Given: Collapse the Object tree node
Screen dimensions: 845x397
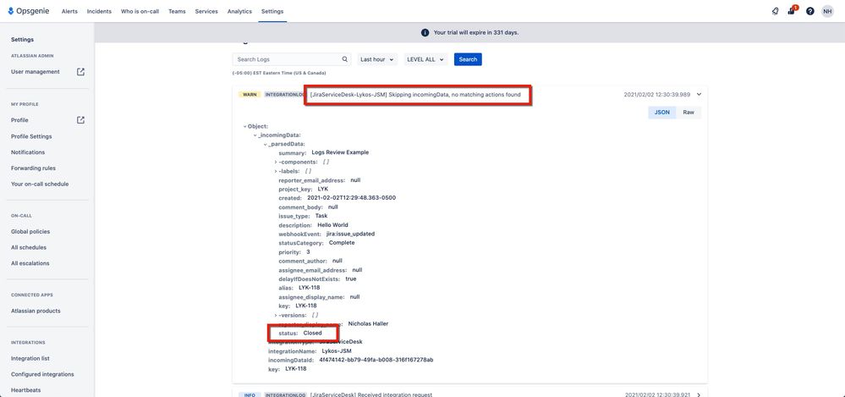Looking at the screenshot, I should click(x=244, y=126).
